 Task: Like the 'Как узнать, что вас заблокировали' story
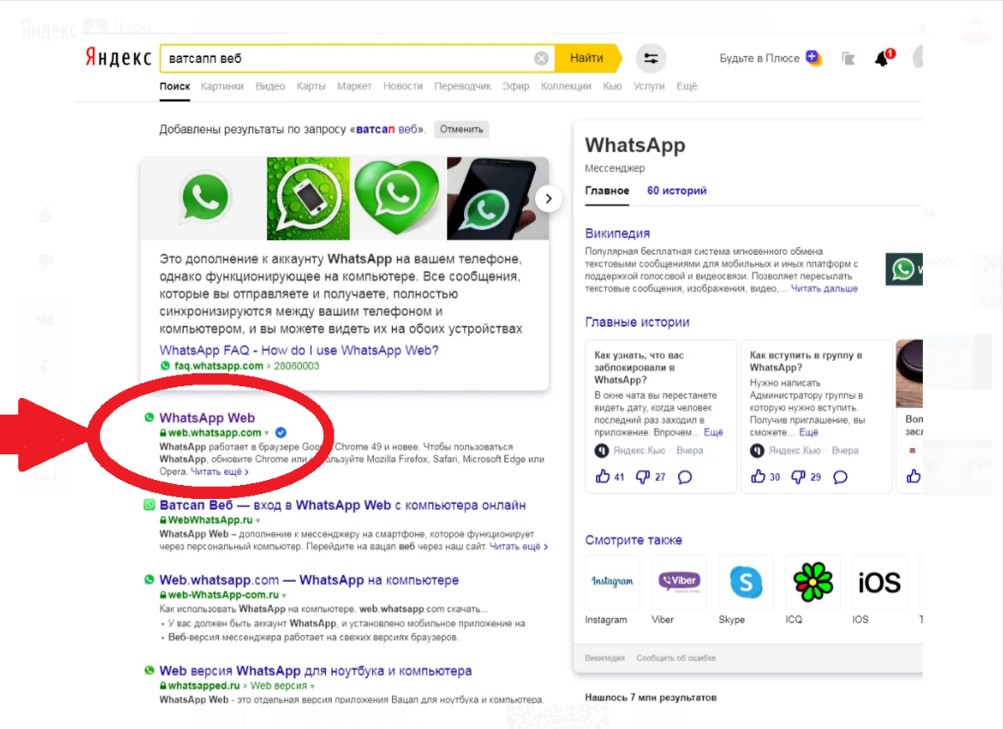[602, 477]
